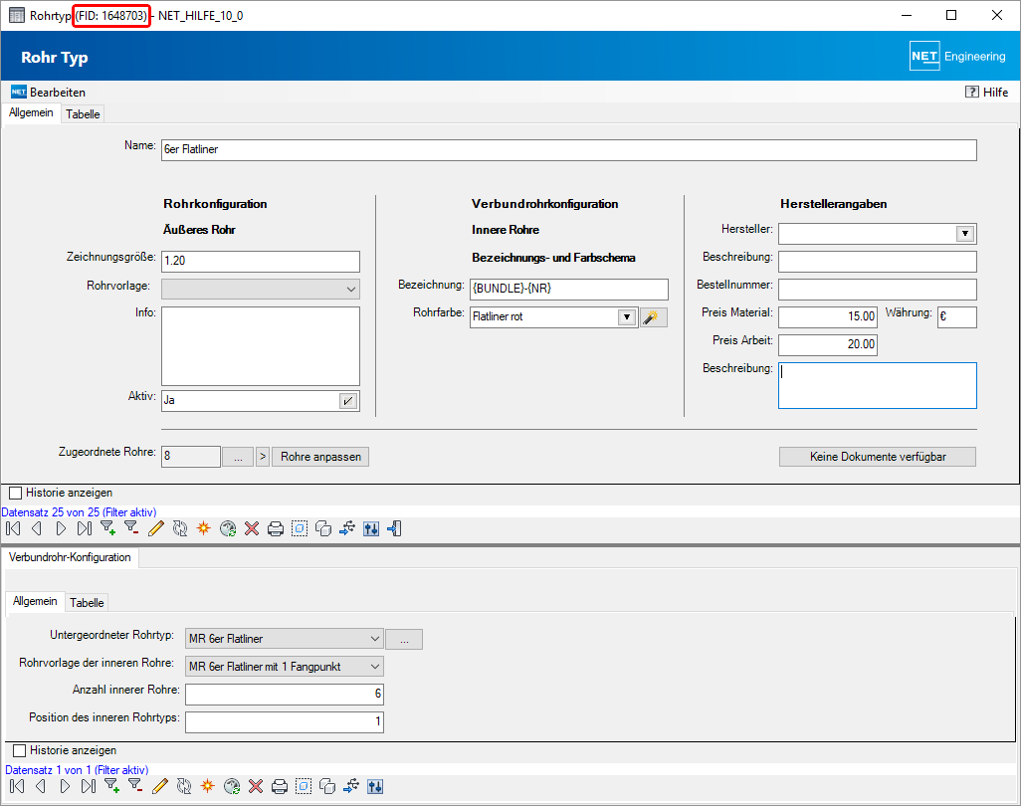Create new record in Verbundrohr toolbar
Image resolution: width=1021 pixels, height=806 pixels.
click(x=208, y=786)
